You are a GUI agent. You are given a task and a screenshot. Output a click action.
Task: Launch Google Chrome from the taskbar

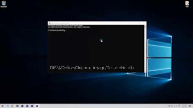coord(12,106)
